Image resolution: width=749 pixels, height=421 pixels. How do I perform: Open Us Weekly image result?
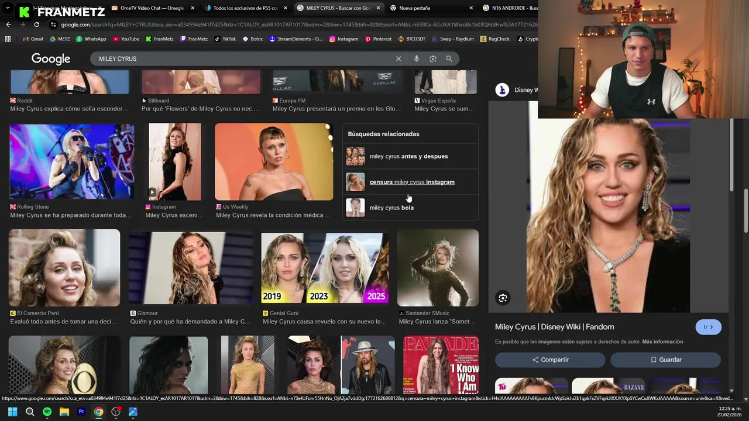click(274, 162)
